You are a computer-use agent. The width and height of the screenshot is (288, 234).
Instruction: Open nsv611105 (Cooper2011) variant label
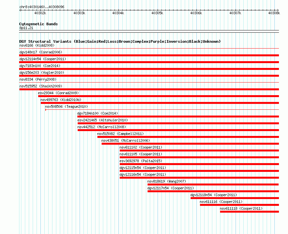[x=141, y=154]
